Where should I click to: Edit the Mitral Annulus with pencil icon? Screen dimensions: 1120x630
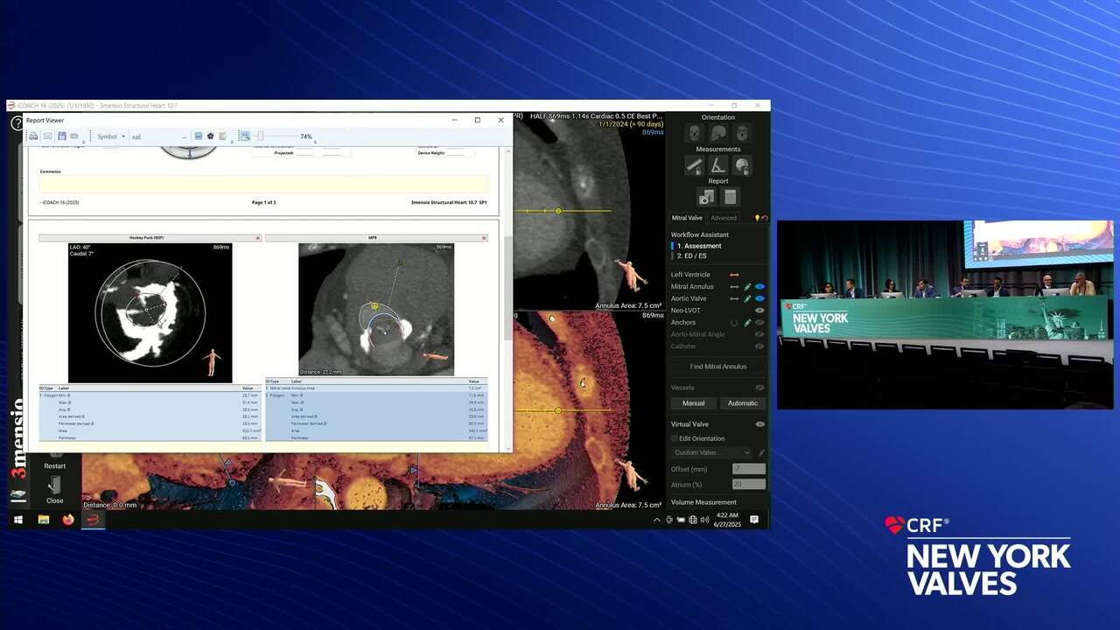coord(747,286)
